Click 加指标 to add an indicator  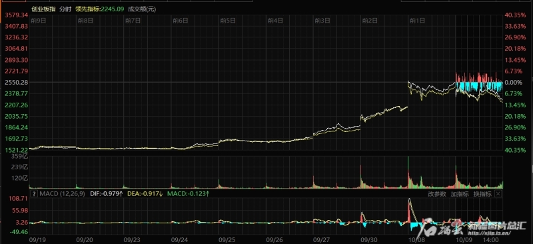(460, 194)
